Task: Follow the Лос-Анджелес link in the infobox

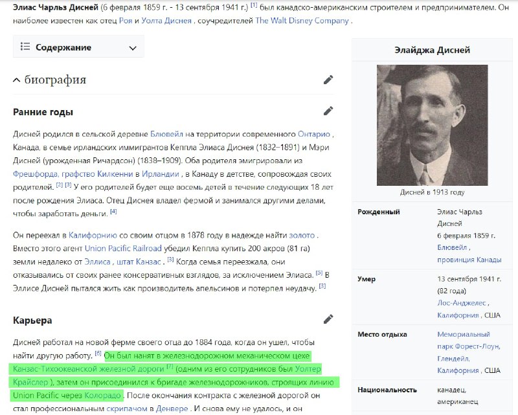Action: click(462, 303)
